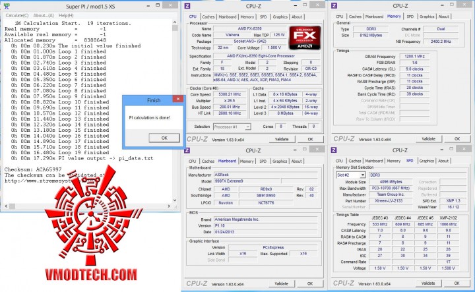The width and height of the screenshot is (475, 292).
Task: Switch to Memory tab in the CPU window
Action: [x=247, y=17]
